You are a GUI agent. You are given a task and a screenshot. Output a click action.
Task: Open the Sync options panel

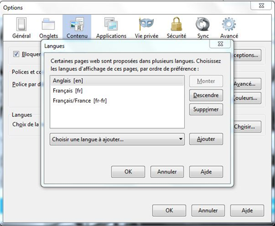pyautogui.click(x=203, y=28)
